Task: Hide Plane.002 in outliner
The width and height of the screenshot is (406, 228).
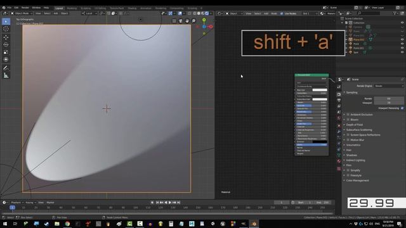Action: 402,39
